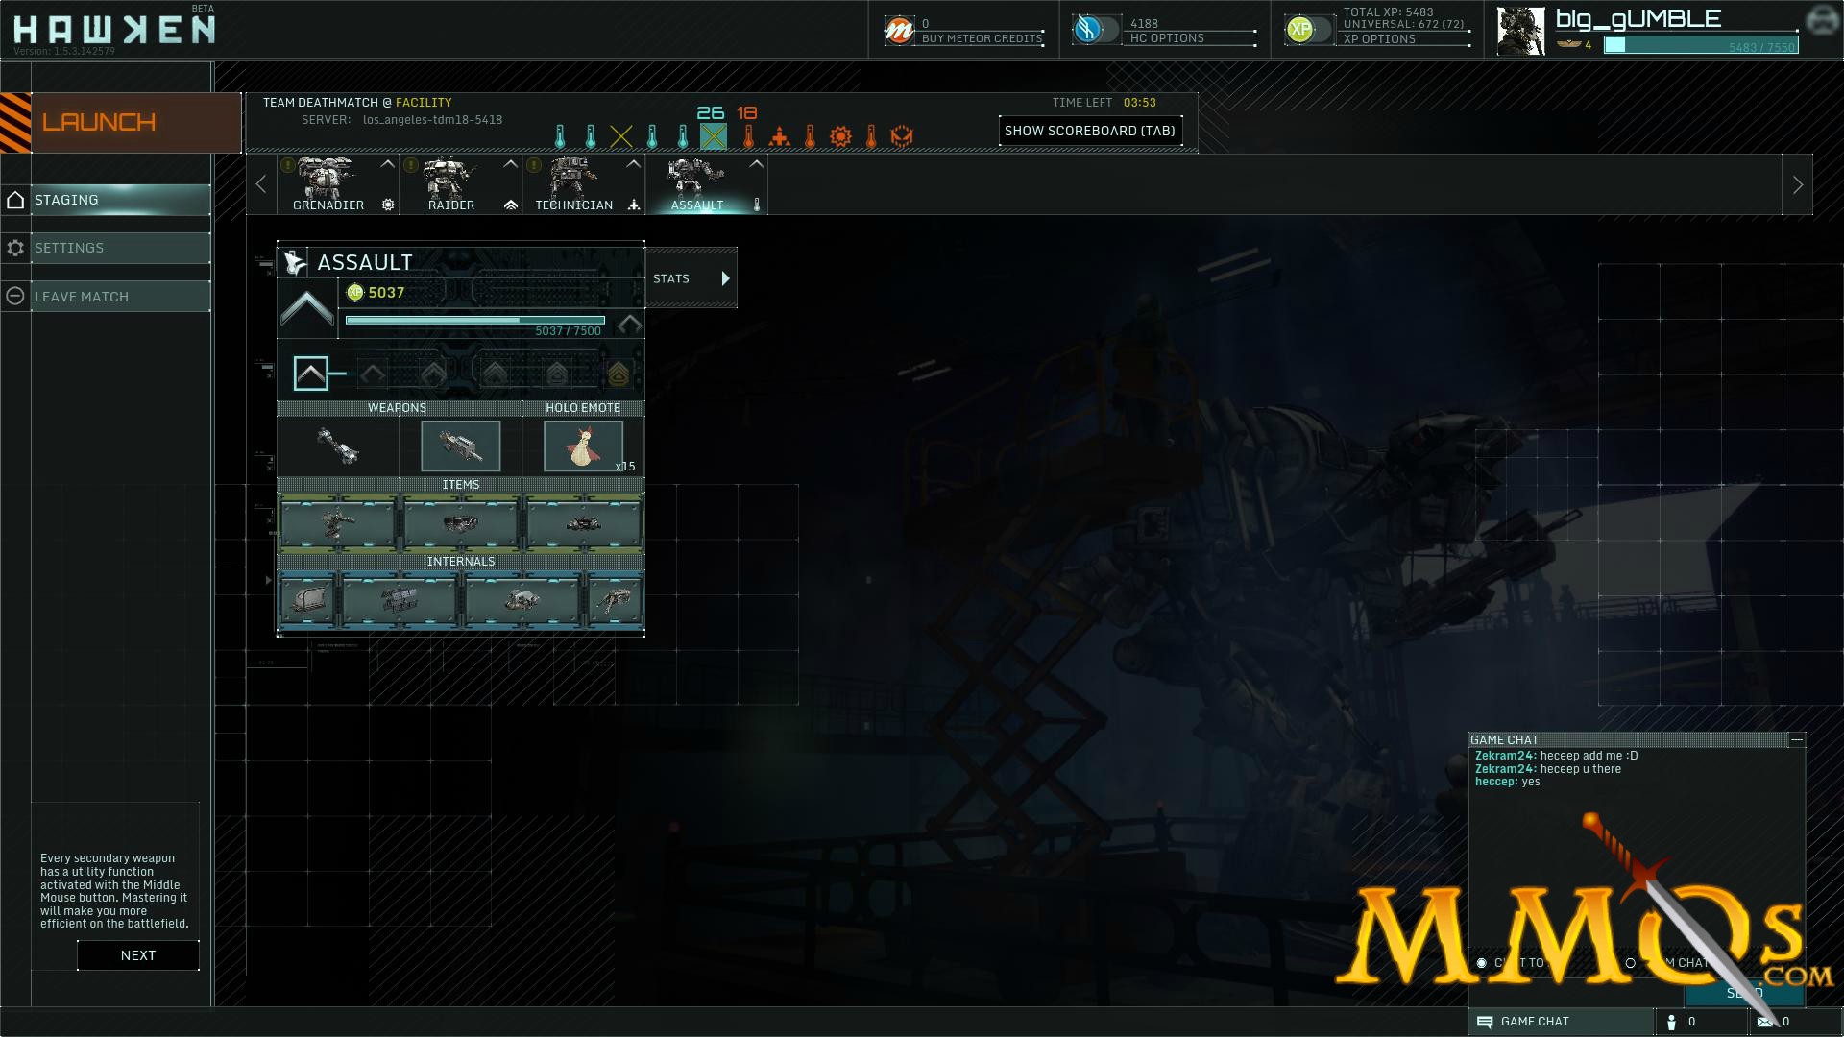Click the Assault XP progress bar

pyautogui.click(x=475, y=321)
